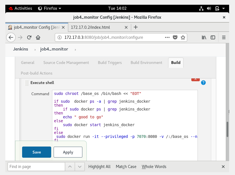Open help for the Execute shell step
235x175 pixels.
tap(203, 83)
